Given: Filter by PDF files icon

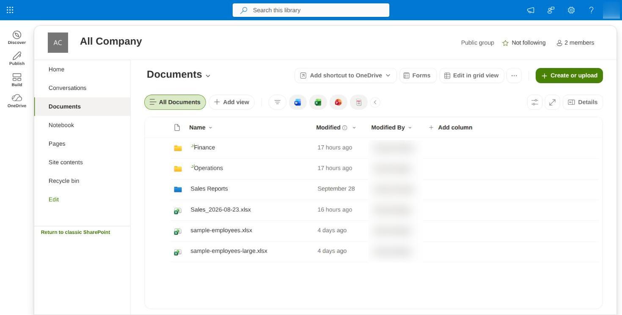Looking at the screenshot, I should click(359, 102).
